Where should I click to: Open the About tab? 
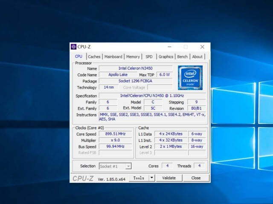197,57
